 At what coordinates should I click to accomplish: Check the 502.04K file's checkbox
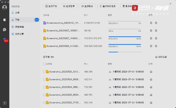[44, 102]
